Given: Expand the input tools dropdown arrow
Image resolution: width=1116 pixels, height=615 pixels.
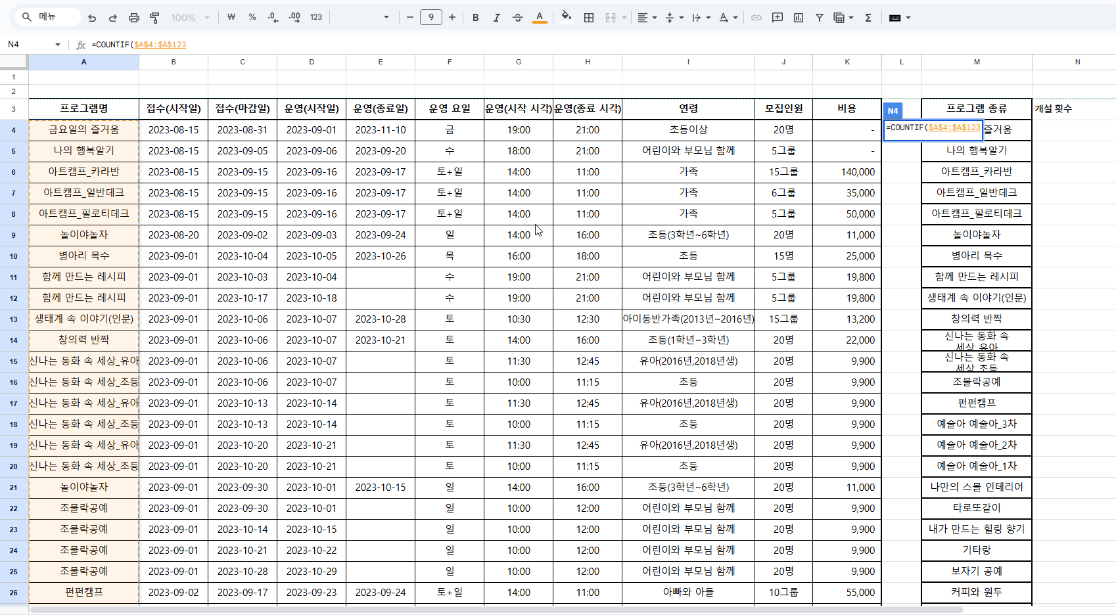Looking at the screenshot, I should pyautogui.click(x=908, y=18).
